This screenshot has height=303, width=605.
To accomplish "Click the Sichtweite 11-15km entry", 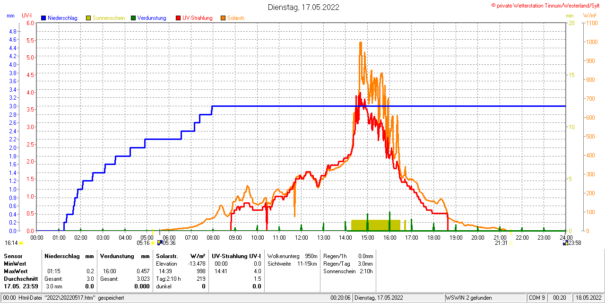I will point(292,263).
